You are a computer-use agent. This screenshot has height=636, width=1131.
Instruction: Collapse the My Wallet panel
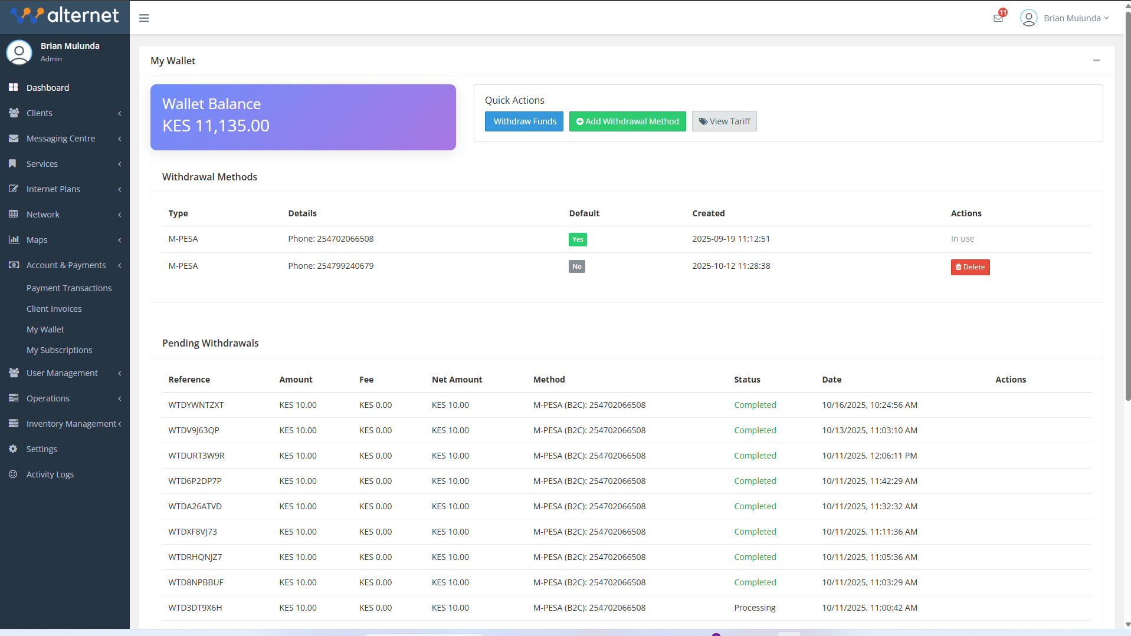(1096, 61)
